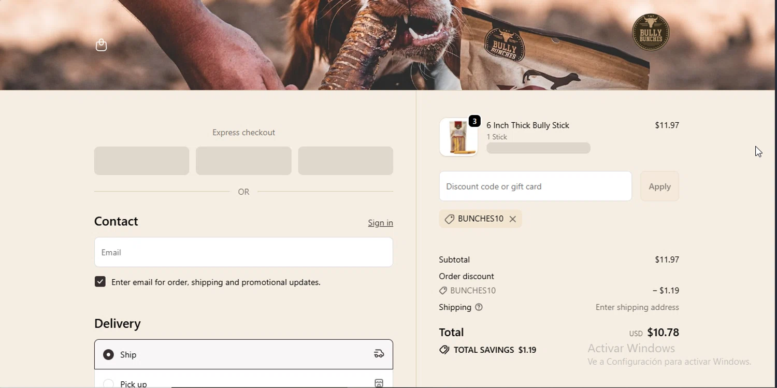Click the Express checkout heading

click(x=243, y=133)
